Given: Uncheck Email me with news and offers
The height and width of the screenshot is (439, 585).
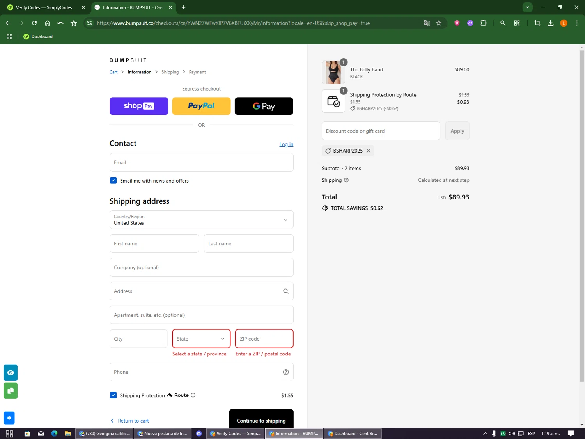Looking at the screenshot, I should tap(113, 180).
